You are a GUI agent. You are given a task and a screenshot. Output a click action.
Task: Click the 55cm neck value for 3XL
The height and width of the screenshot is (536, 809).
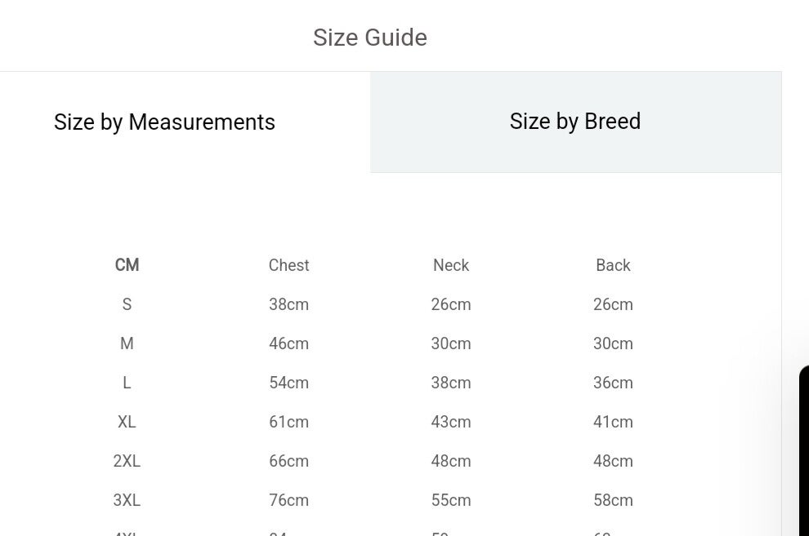(x=451, y=500)
